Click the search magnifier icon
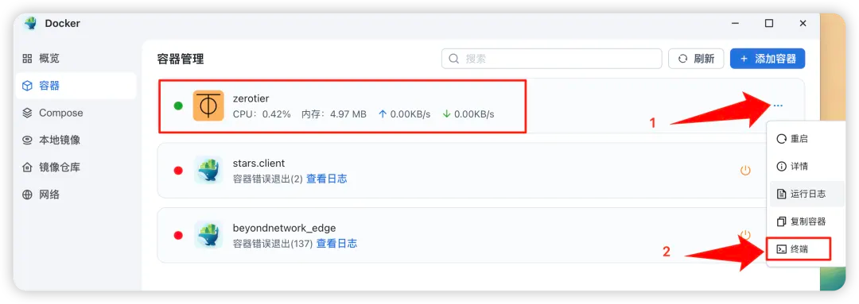The image size is (859, 304). [454, 59]
